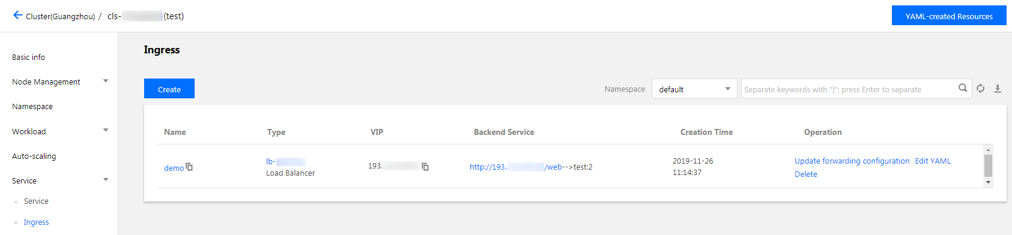
Task: Expand the Workload menu
Action: [106, 130]
